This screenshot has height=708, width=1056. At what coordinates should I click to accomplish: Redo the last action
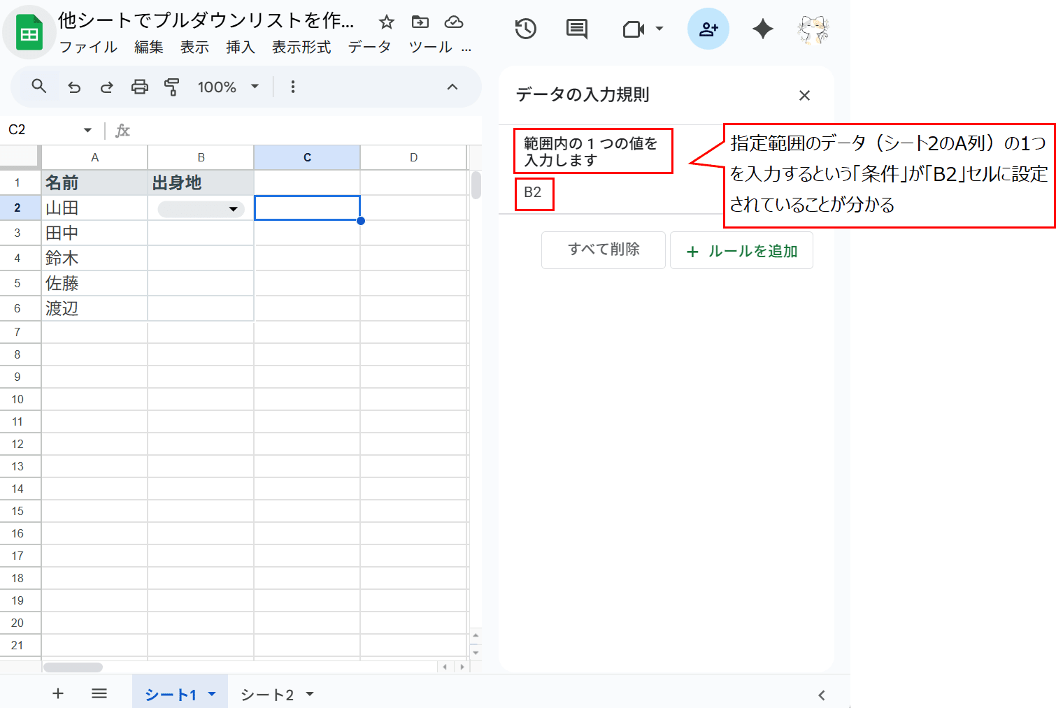(x=106, y=87)
